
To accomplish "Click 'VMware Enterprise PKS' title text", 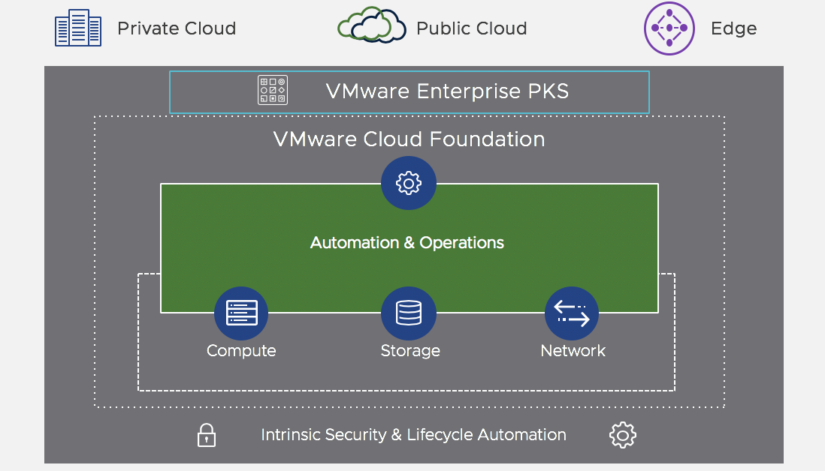I will click(x=447, y=91).
